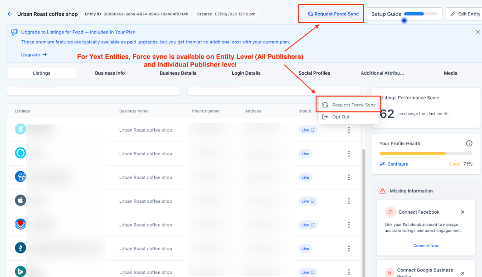Screen dimensions: 482x277
Task: Dismiss the Connect Facebook card
Action: click(x=463, y=212)
